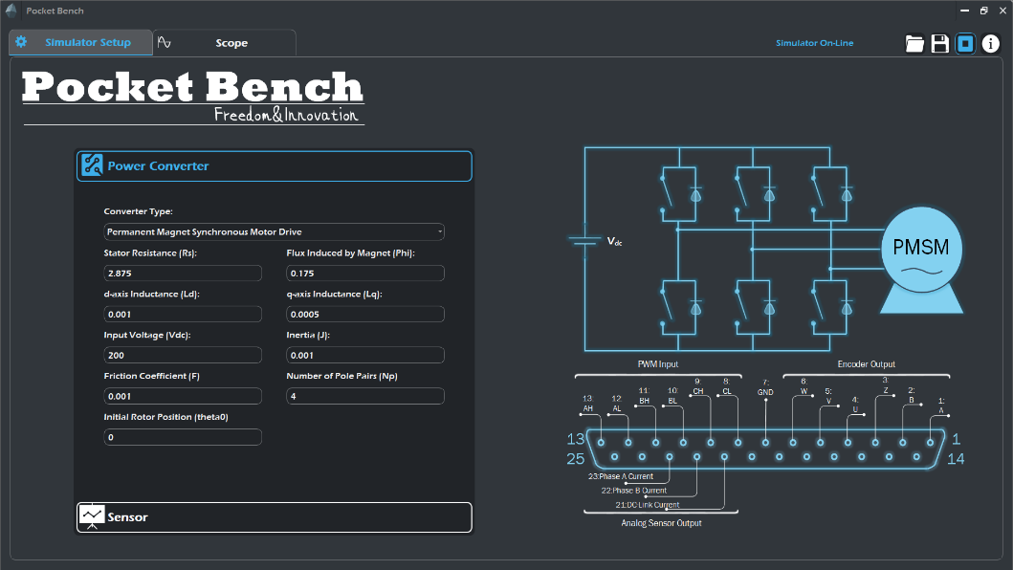
Task: Click the Analog Sensor Output label
Action: [x=661, y=523]
